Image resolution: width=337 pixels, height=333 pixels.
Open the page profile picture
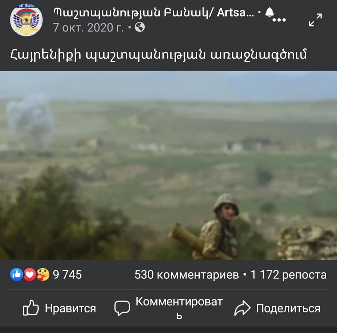coord(26,20)
